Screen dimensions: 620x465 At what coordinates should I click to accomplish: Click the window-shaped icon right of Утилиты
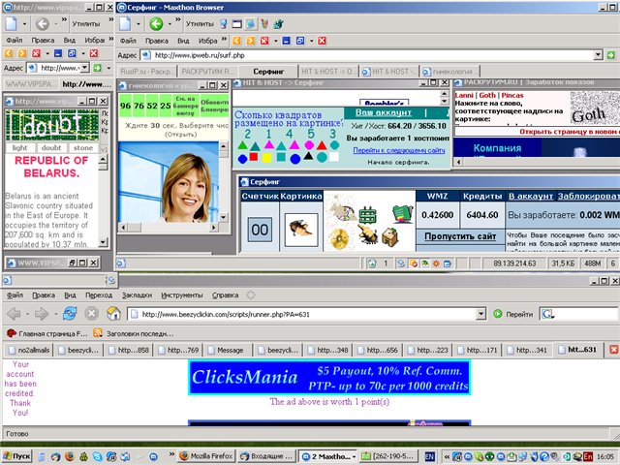pos(236,24)
